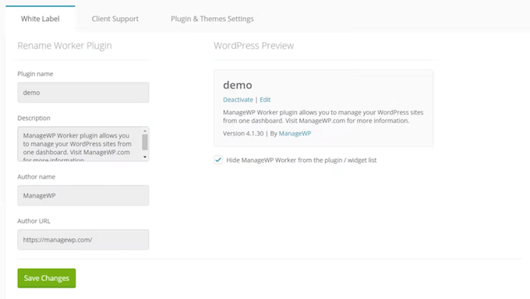This screenshot has height=299, width=530.
Task: Switch to the White Label tab
Action: (x=41, y=19)
